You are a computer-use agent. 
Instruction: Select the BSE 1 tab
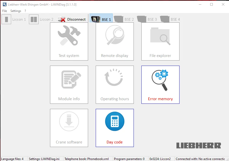pyautogui.click(x=101, y=18)
